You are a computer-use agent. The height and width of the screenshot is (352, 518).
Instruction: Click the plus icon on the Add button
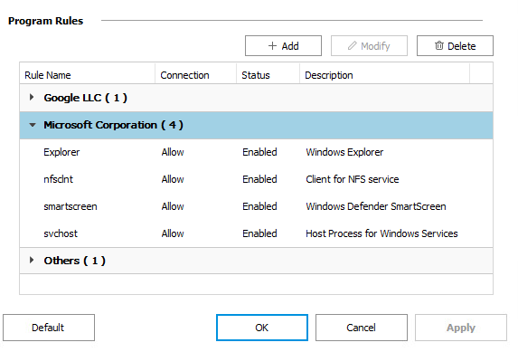[x=272, y=45]
